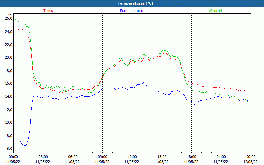264x165 pixels.
Task: Click the 12,0 y-axis label
Action: pyautogui.click(x=9, y=110)
